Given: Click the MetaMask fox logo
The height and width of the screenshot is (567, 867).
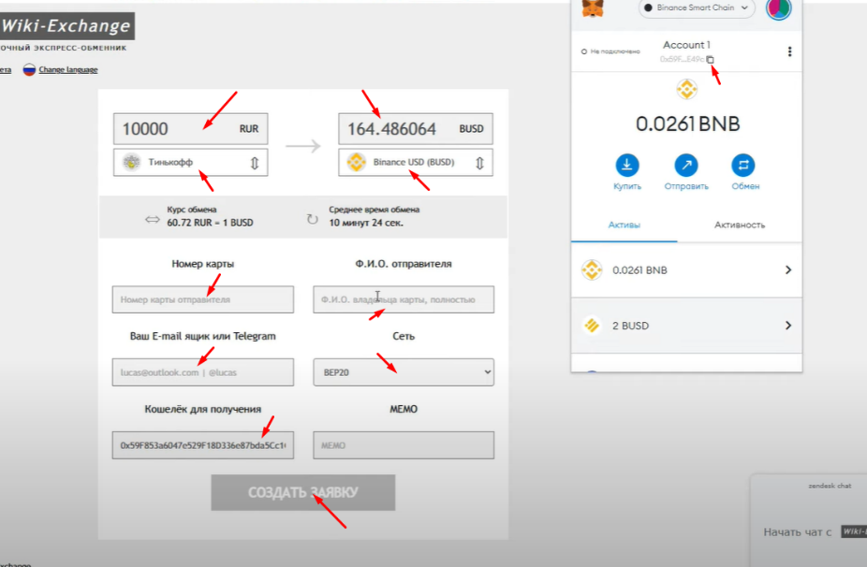Looking at the screenshot, I should pos(593,8).
